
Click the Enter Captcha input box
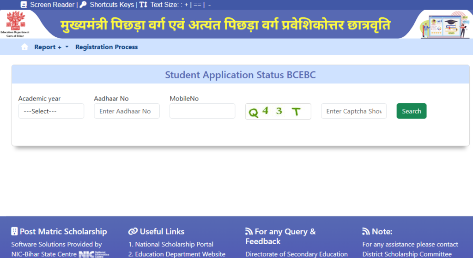coord(354,111)
